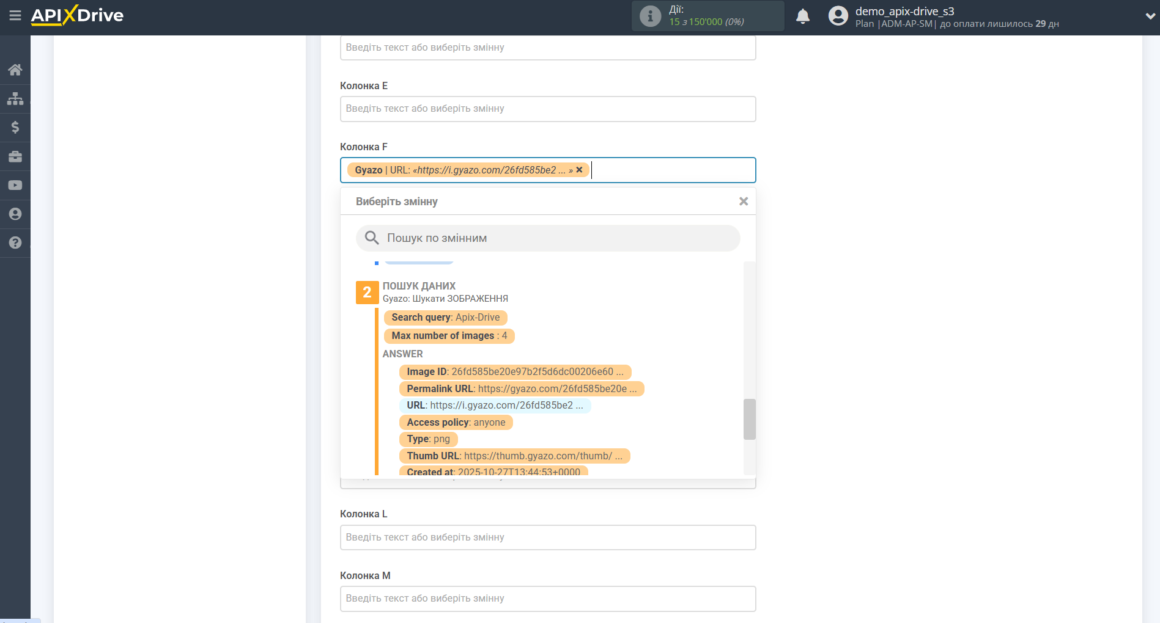
Task: Remove the Gyazo URL variable from Колонка F
Action: [579, 170]
